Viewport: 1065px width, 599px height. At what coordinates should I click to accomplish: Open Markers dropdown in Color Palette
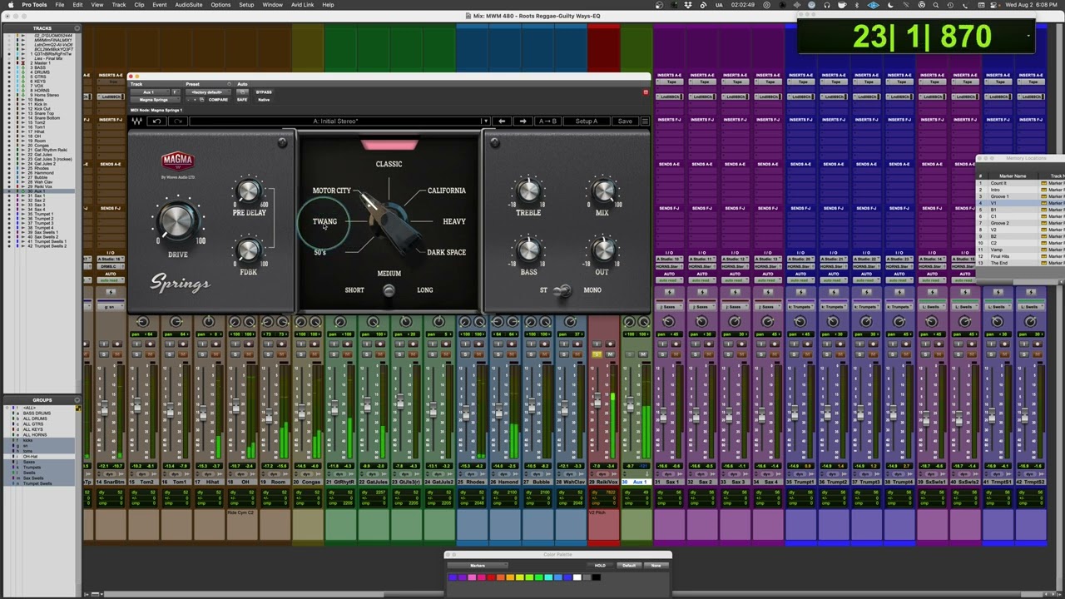pos(478,566)
